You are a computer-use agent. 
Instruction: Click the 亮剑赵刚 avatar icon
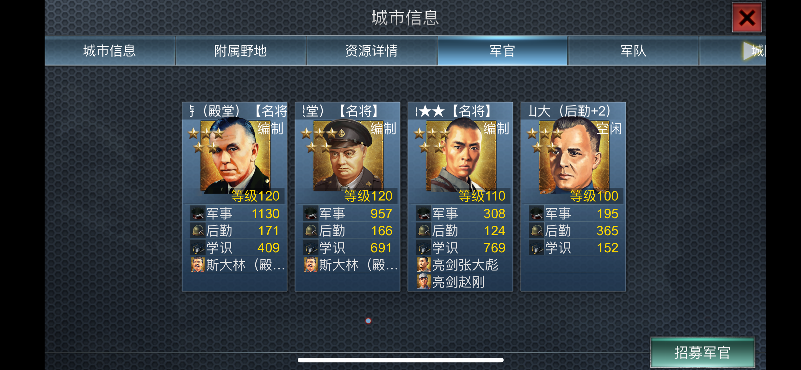point(424,282)
